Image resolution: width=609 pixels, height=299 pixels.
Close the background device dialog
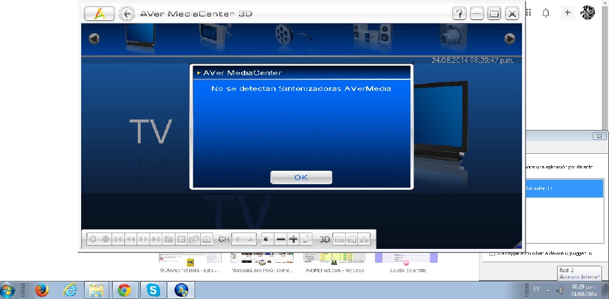(599, 136)
